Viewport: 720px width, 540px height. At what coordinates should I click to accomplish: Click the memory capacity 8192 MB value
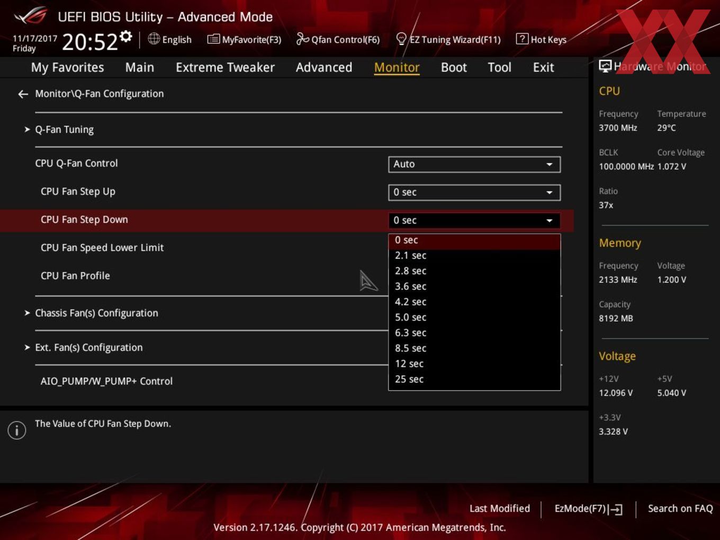coord(616,319)
